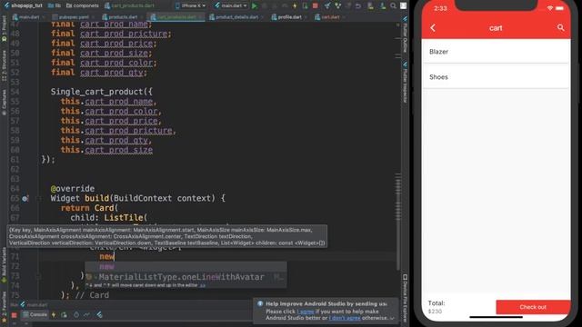Open the iPhone X device selector
This screenshot has height=327, width=582.
point(190,5)
